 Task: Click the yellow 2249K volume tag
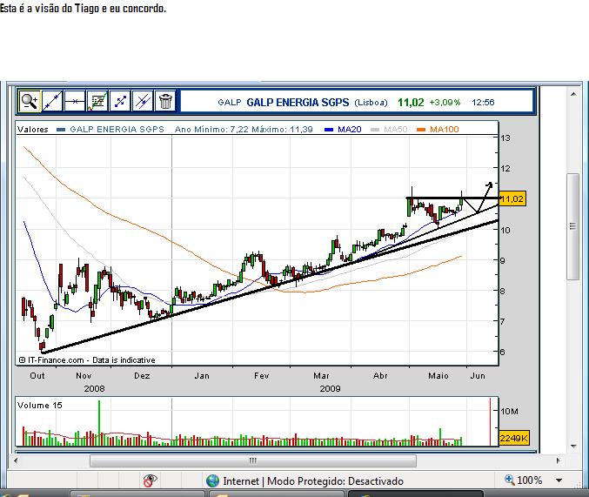(x=514, y=438)
